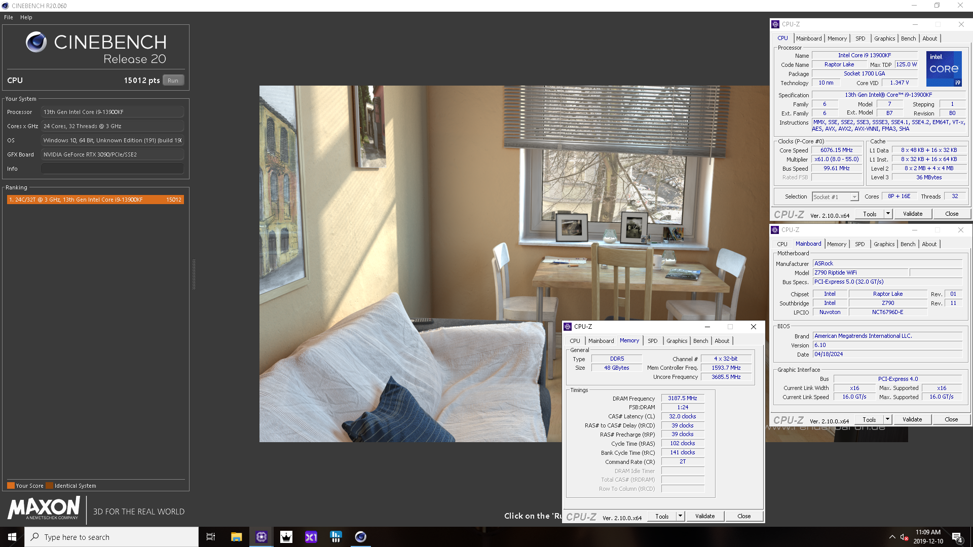Open Memory tab in Mainboard CPU-Z window

point(837,244)
